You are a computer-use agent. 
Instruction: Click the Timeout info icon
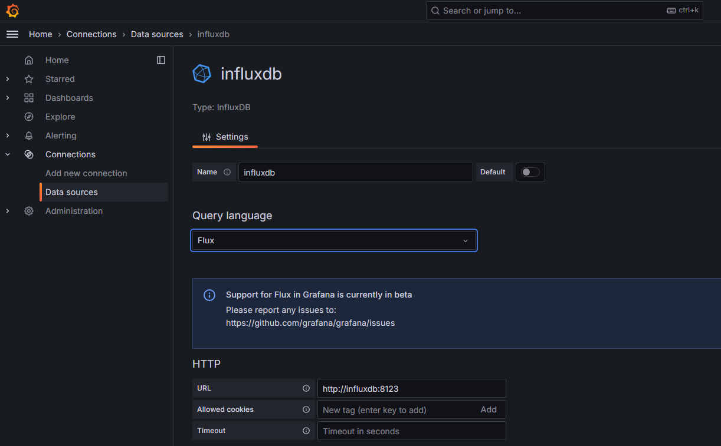tap(306, 431)
